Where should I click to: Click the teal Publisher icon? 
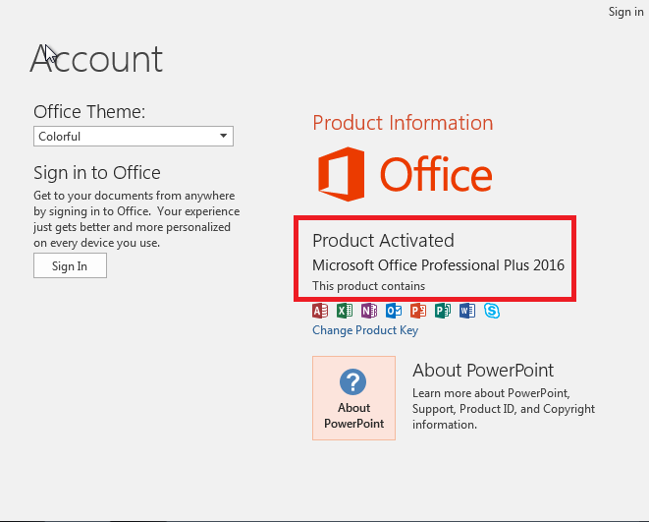click(443, 311)
